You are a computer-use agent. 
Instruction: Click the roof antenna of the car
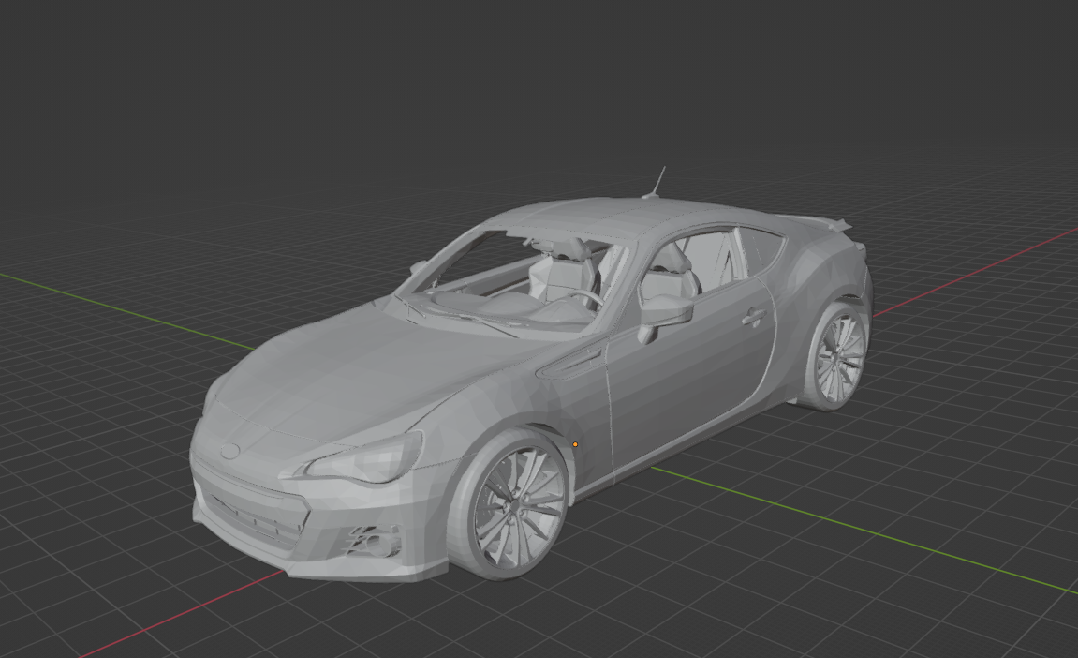point(657,182)
